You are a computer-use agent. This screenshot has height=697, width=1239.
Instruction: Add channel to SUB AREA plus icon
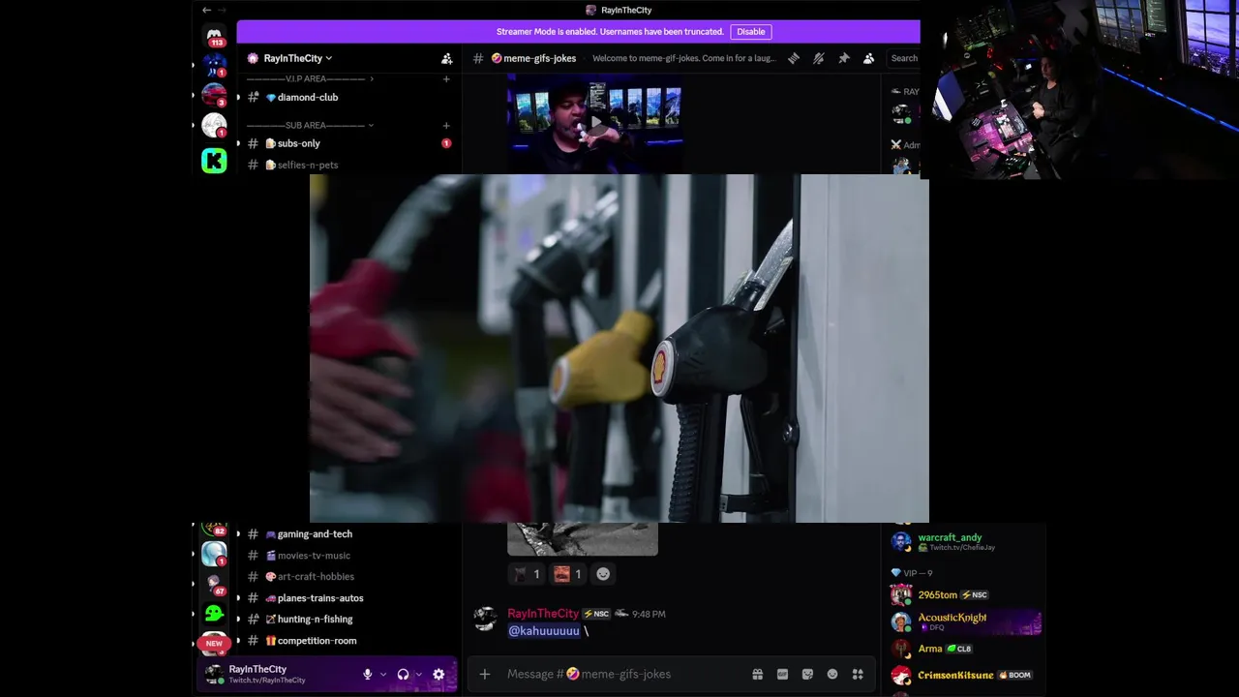(x=446, y=125)
